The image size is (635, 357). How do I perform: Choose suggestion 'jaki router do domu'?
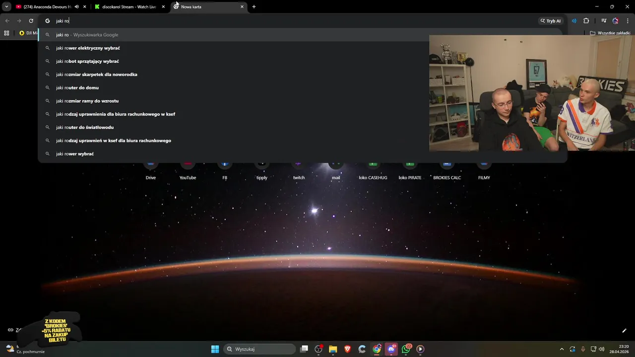(234, 88)
